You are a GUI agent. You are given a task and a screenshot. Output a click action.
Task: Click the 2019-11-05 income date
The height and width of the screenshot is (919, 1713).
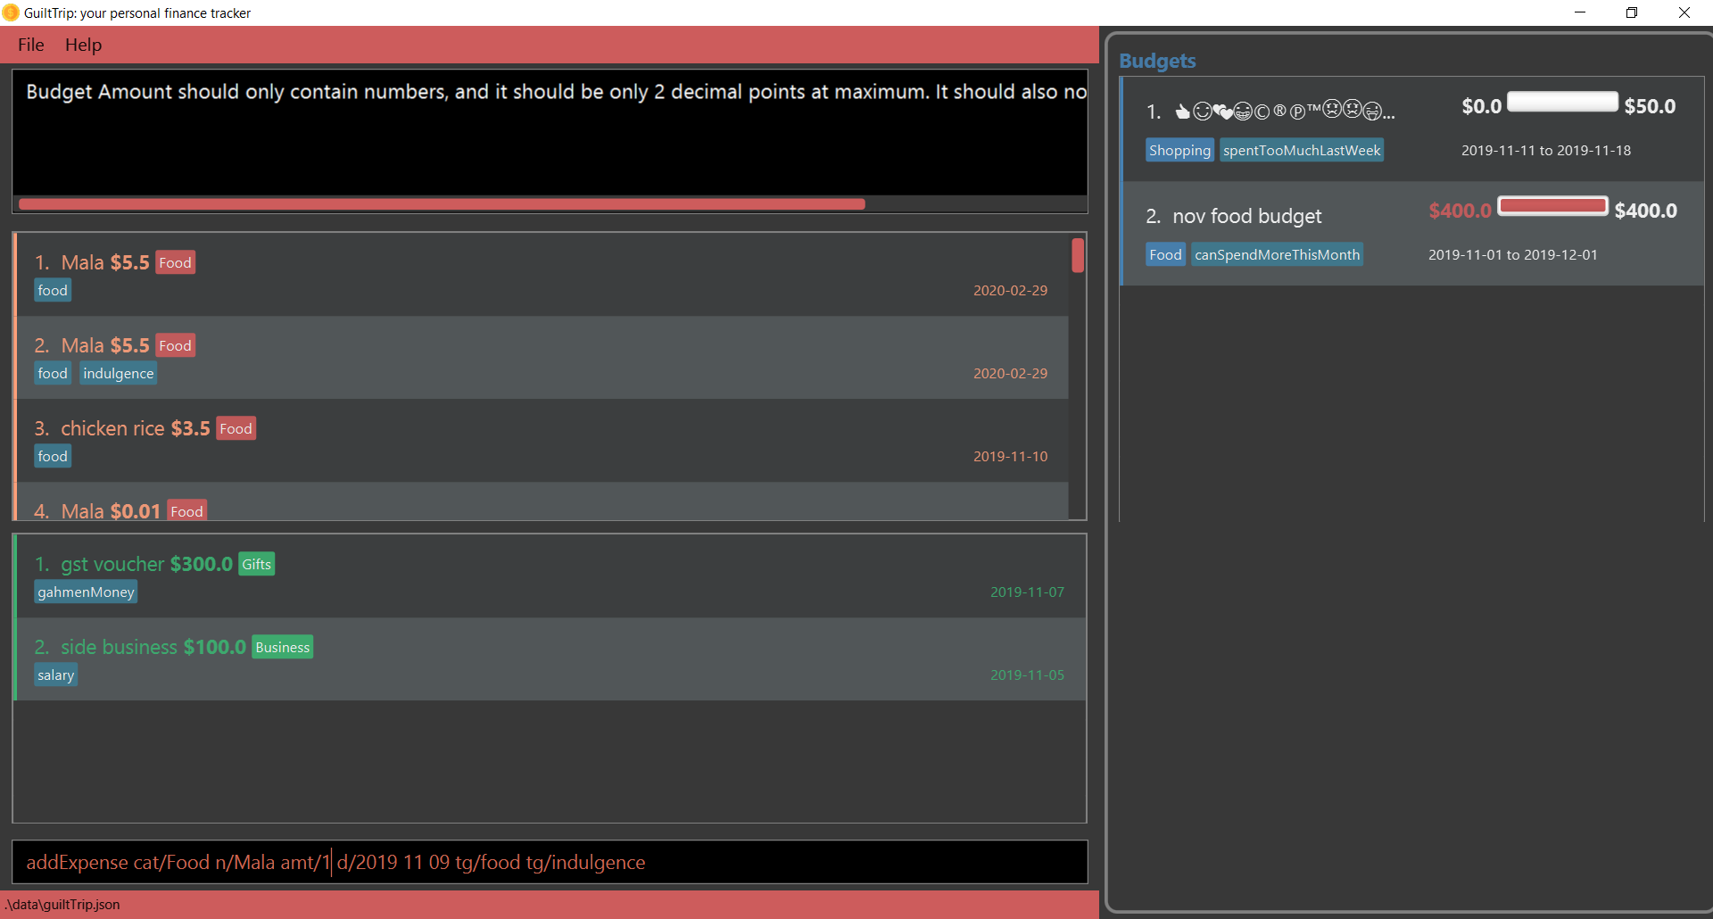pyautogui.click(x=1027, y=675)
